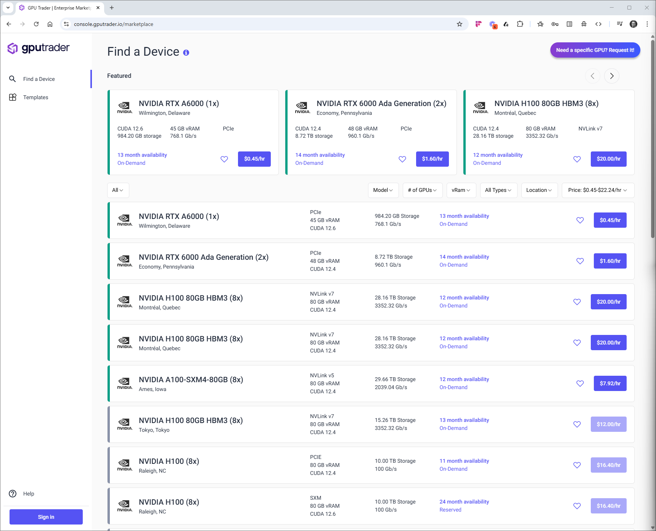656x531 pixels.
Task: Reload the page
Action: (36, 24)
